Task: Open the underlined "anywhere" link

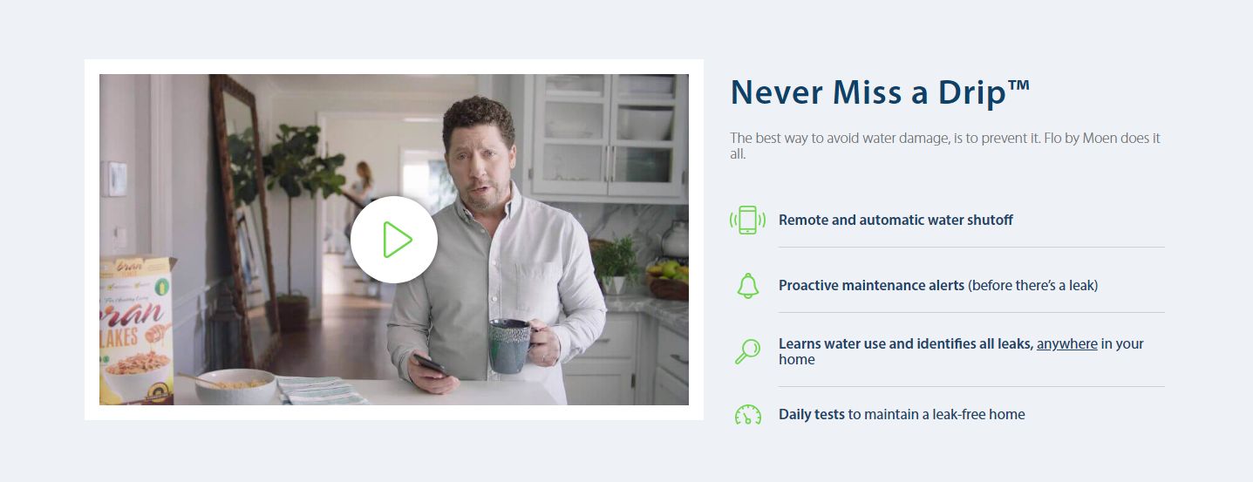Action: 1066,343
